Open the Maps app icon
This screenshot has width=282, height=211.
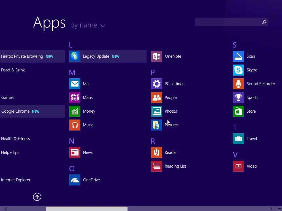point(75,98)
